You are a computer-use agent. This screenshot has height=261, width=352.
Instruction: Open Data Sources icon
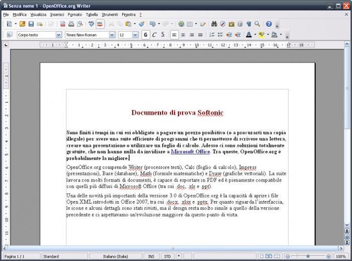point(240,24)
